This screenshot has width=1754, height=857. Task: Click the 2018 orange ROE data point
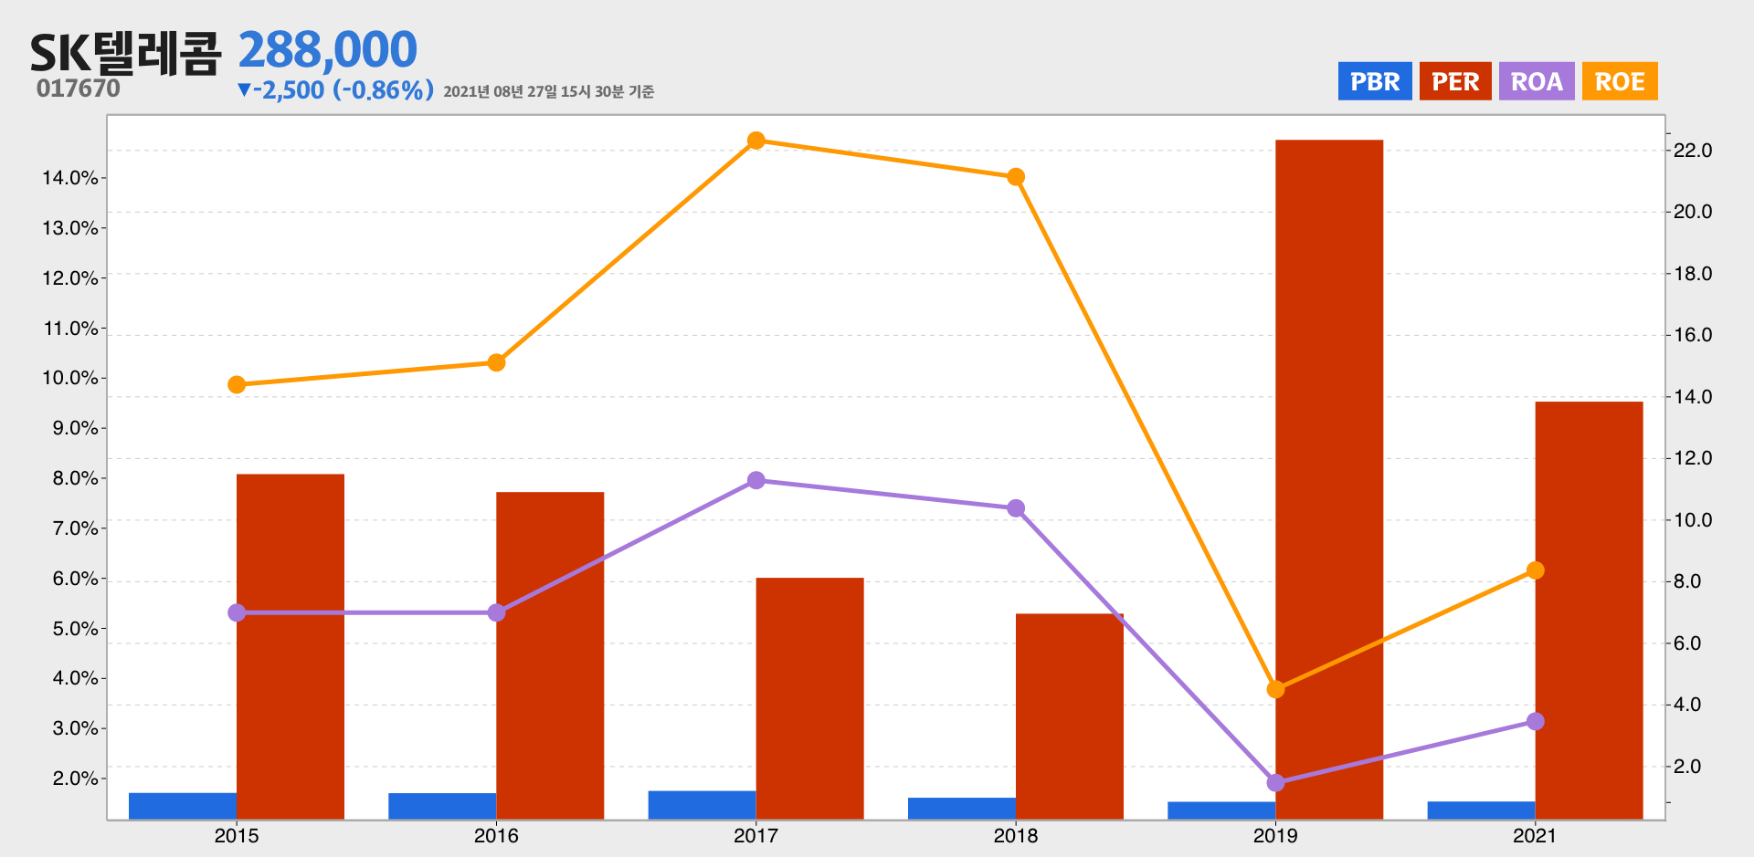1016,177
